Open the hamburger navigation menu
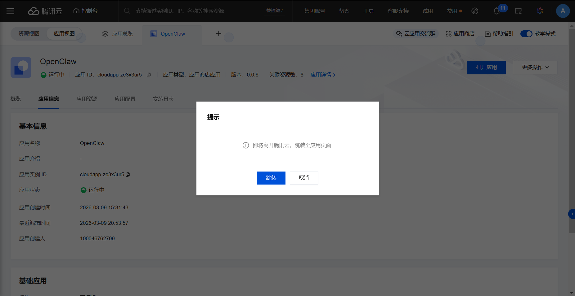The height and width of the screenshot is (296, 575). [x=11, y=11]
